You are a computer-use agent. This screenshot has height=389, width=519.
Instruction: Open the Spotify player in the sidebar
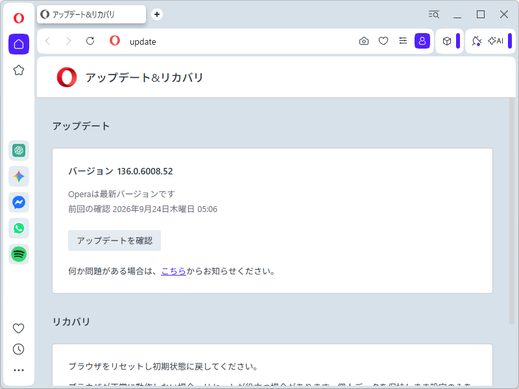19,254
